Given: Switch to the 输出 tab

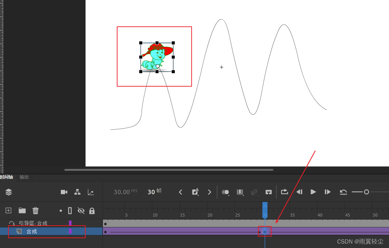Looking at the screenshot, I should (24, 177).
